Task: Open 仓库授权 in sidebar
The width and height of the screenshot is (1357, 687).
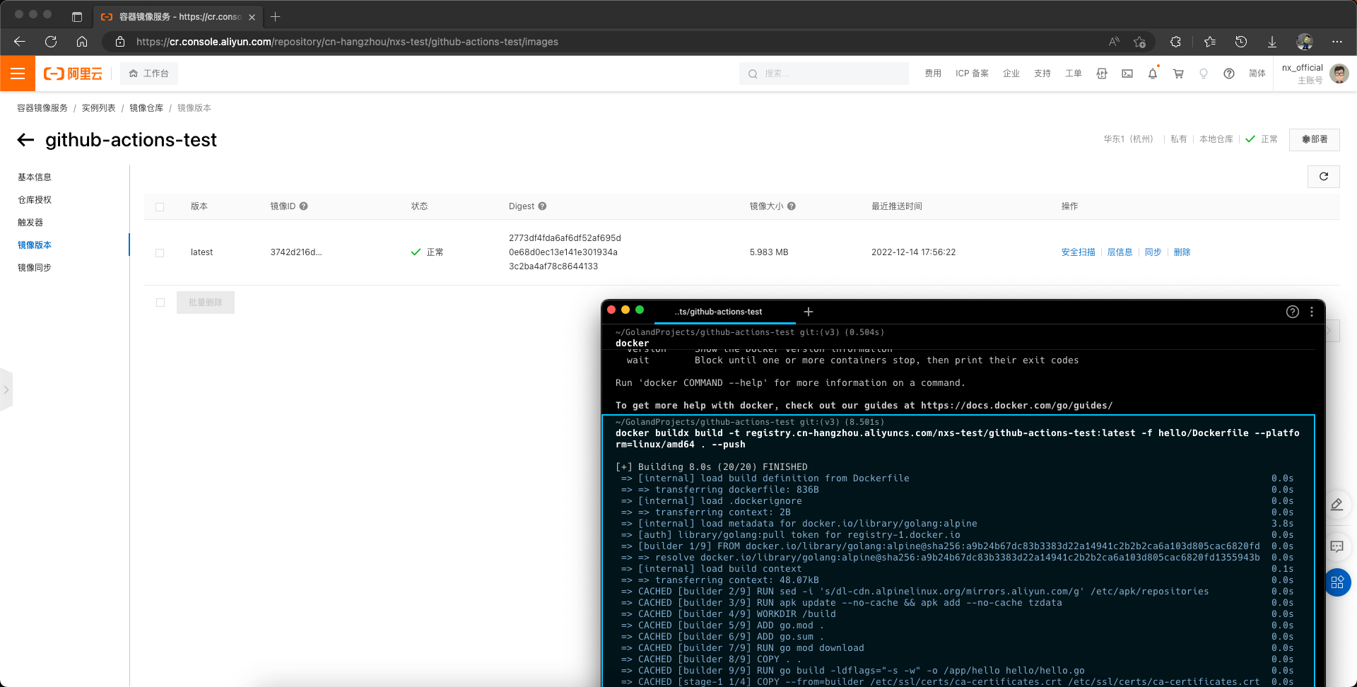Action: tap(35, 200)
